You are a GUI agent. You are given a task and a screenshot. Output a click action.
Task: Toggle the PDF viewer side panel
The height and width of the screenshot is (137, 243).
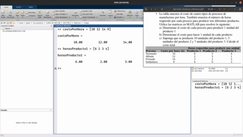(146, 9)
